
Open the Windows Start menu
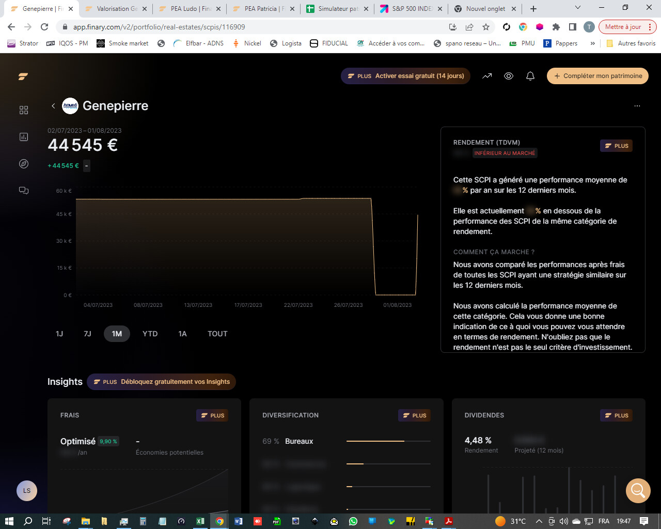click(x=9, y=521)
